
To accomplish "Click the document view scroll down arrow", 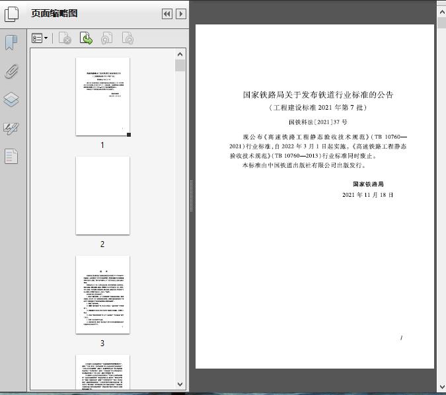I will pyautogui.click(x=442, y=387).
